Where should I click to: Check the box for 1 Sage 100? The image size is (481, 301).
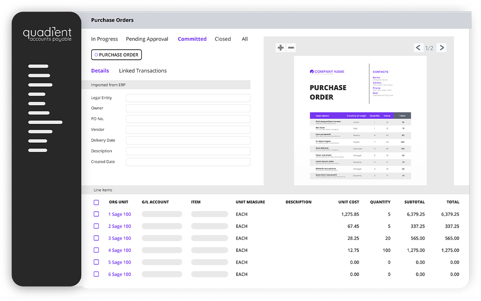pyautogui.click(x=96, y=214)
